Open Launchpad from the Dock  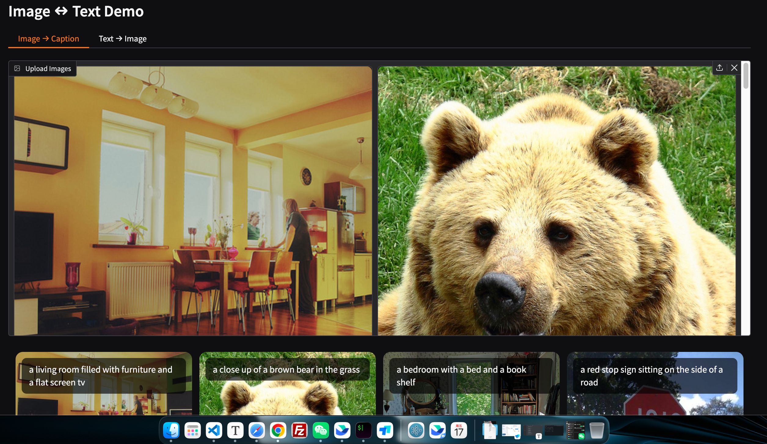[x=192, y=430]
